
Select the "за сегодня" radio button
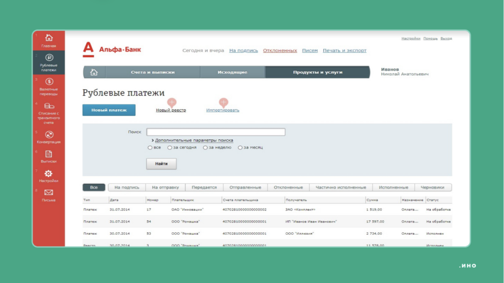(x=170, y=148)
